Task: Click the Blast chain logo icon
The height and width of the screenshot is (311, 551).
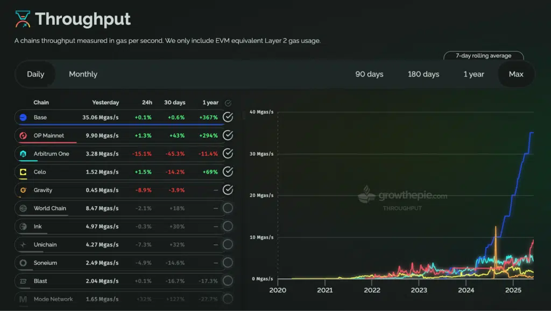Action: click(x=23, y=281)
